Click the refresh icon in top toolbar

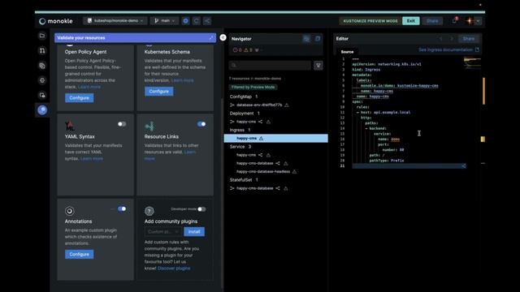click(x=197, y=21)
